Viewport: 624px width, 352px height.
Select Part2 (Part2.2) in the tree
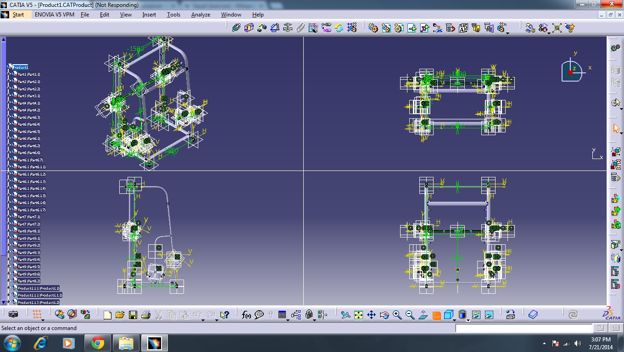click(x=29, y=89)
